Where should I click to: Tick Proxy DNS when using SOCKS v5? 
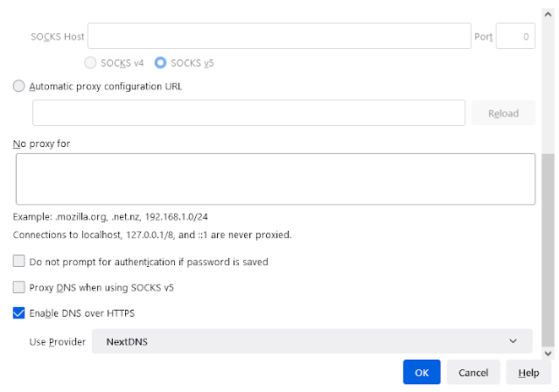pyautogui.click(x=20, y=287)
